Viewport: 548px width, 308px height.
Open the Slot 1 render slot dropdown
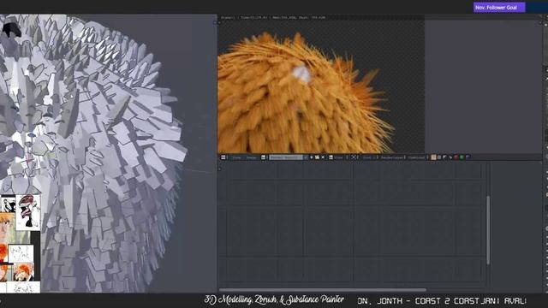(370, 157)
